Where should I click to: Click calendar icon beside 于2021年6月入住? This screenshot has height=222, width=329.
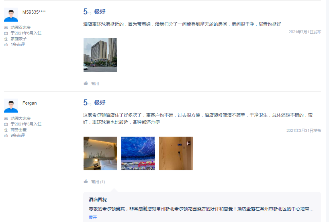6,33
